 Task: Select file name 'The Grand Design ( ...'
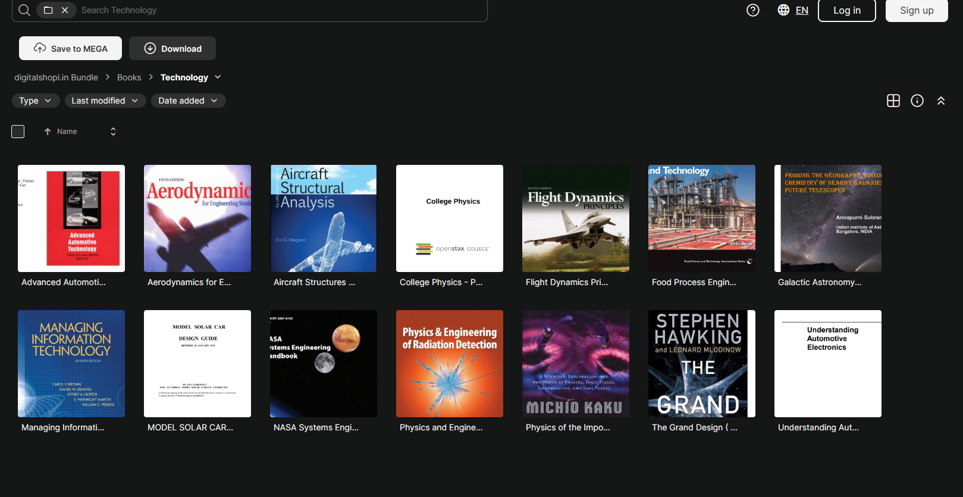click(x=695, y=427)
